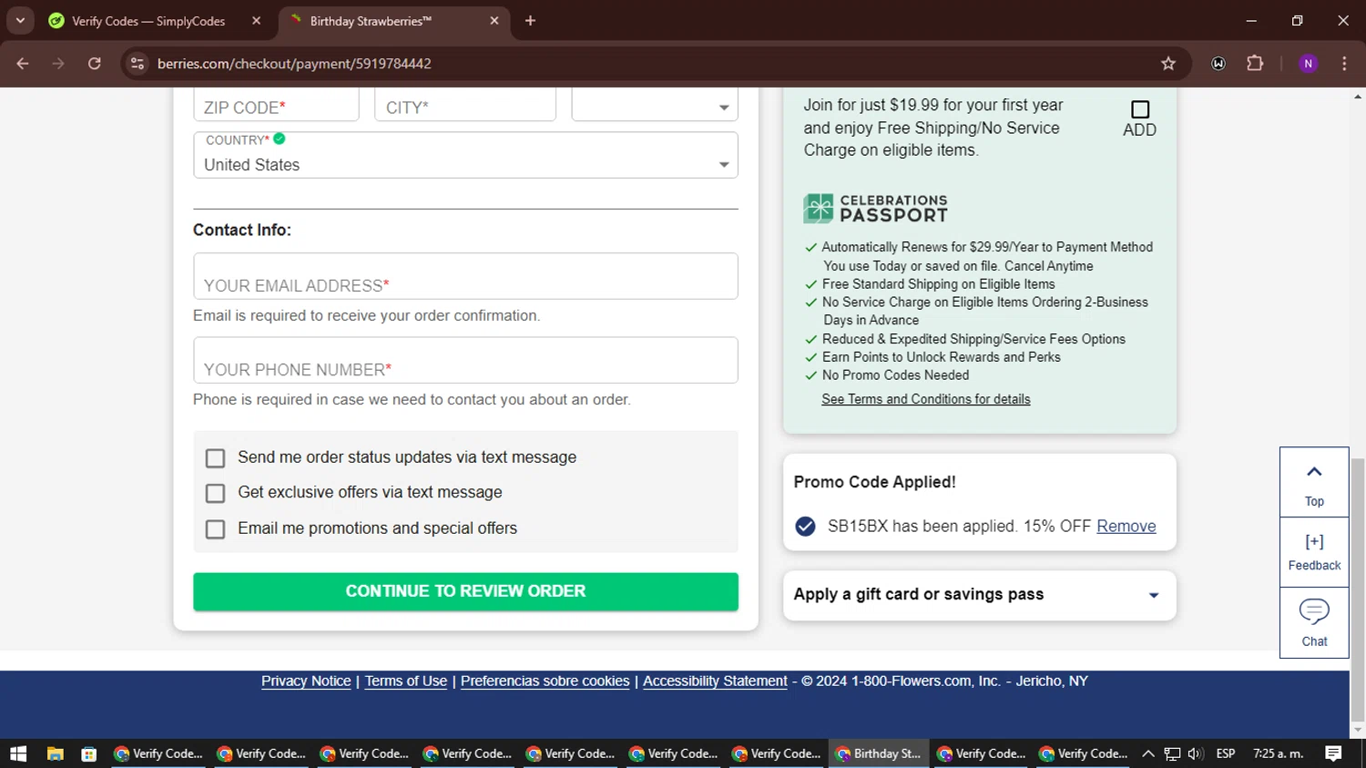Image resolution: width=1366 pixels, height=768 pixels.
Task: Click the scrollbar down arrow
Action: (x=1358, y=730)
